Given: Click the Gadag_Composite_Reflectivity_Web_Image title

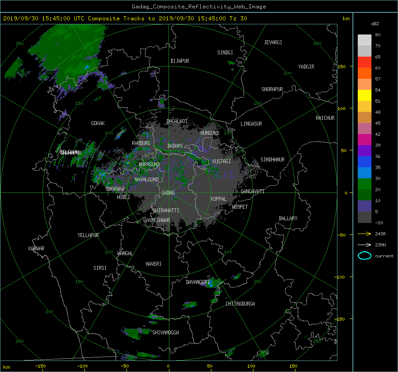Looking at the screenshot, I should click(199, 7).
